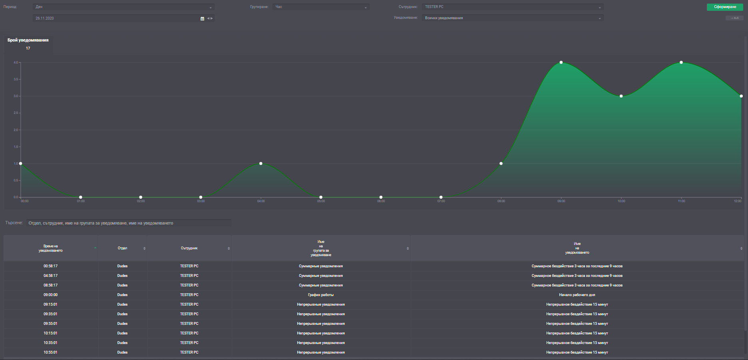Viewport: 748px width, 360px height.
Task: Open the Уведомяване dropdown
Action: pyautogui.click(x=513, y=18)
